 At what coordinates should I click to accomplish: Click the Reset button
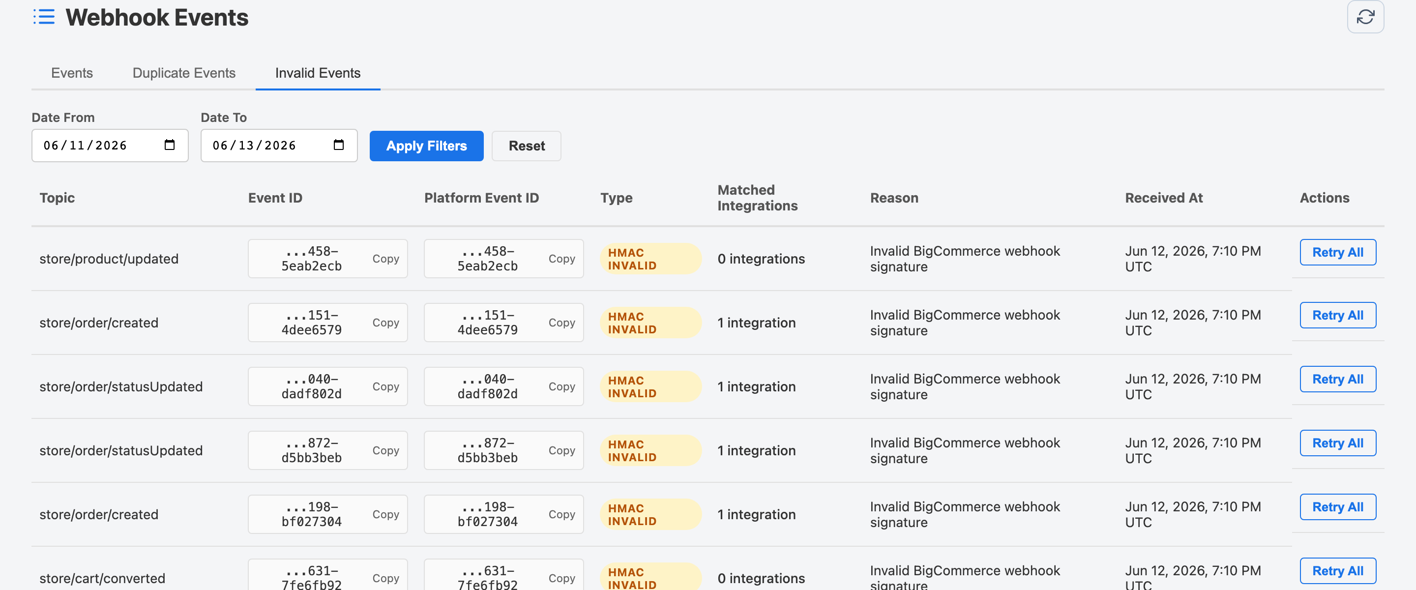click(x=527, y=146)
